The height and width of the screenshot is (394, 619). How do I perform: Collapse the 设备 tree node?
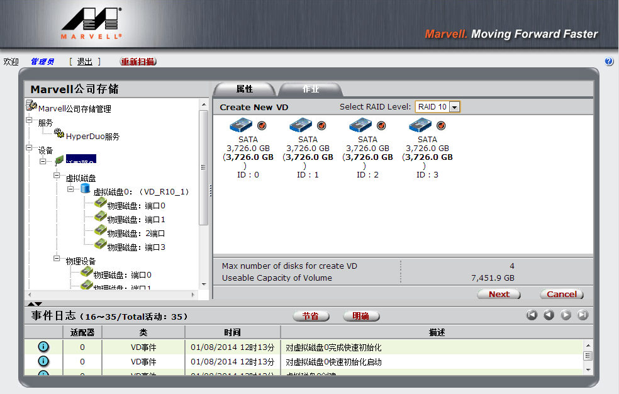(x=29, y=147)
